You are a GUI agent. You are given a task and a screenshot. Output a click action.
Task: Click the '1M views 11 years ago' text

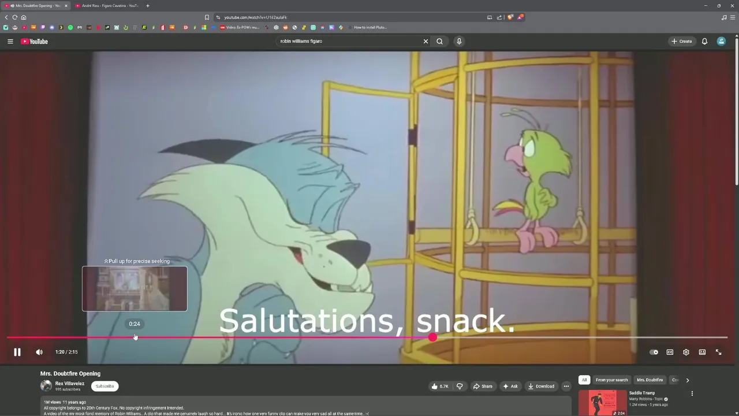coord(65,402)
